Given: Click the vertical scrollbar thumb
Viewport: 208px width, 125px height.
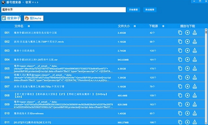Looking at the screenshot, I should click(x=206, y=32).
